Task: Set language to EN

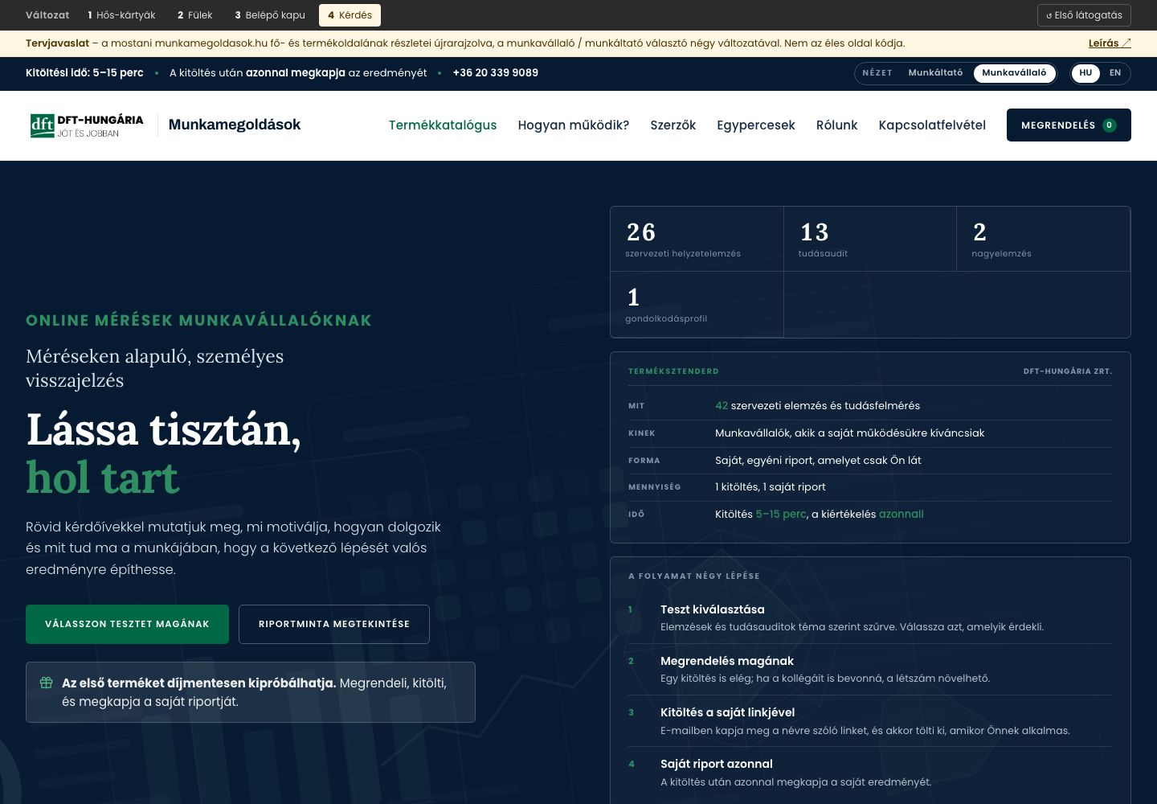Action: [x=1115, y=72]
